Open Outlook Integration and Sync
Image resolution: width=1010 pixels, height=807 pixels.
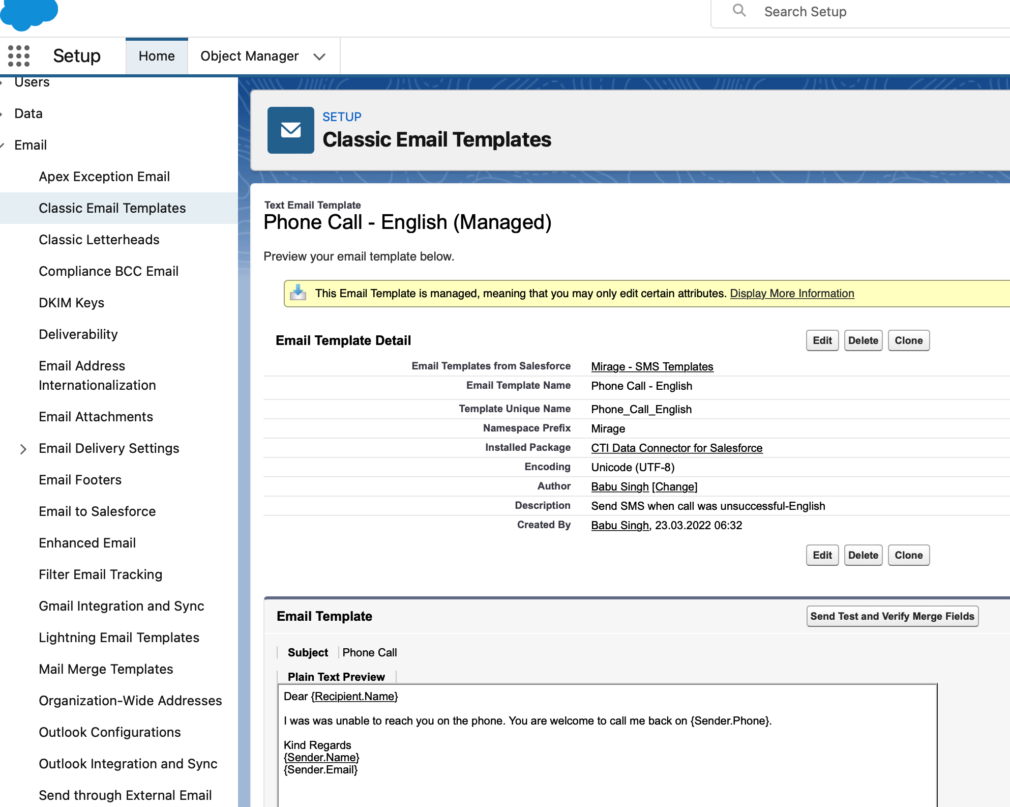point(128,764)
